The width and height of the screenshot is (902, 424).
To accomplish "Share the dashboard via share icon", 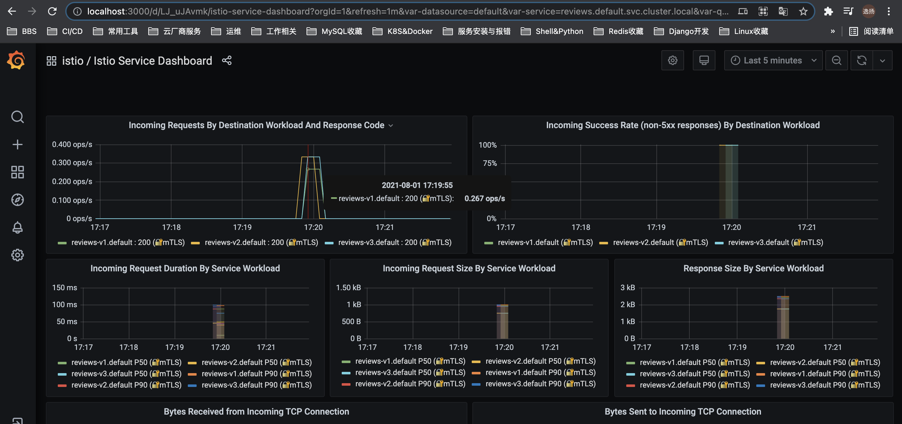I will click(226, 61).
